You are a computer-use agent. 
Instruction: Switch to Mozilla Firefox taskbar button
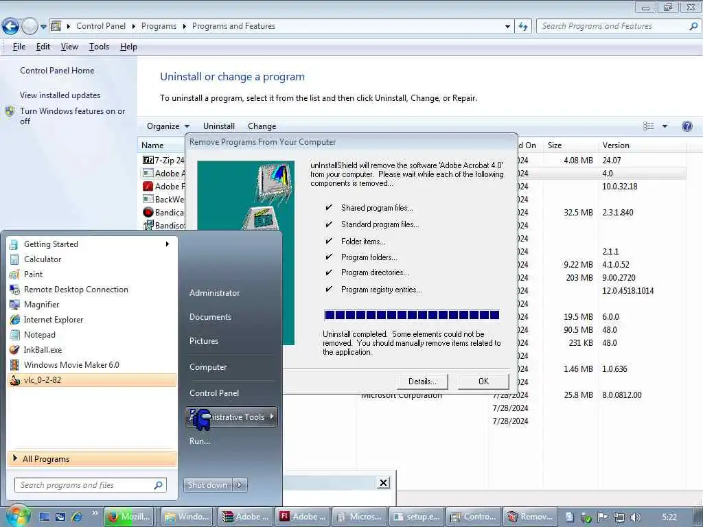click(129, 517)
